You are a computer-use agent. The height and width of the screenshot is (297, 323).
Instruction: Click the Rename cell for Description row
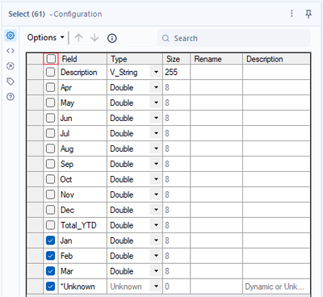216,72
